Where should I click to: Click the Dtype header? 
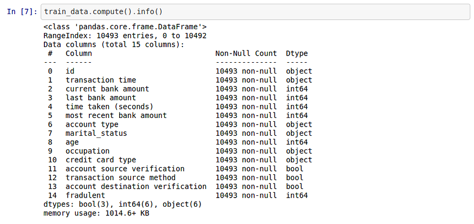pyautogui.click(x=297, y=54)
